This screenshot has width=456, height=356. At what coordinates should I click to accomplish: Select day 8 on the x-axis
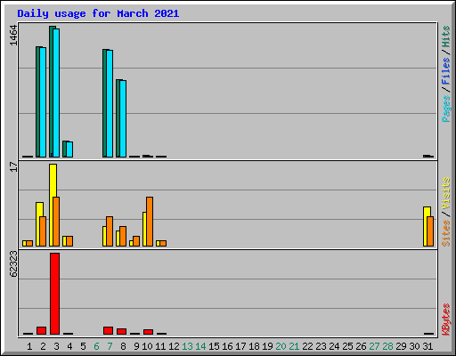click(x=123, y=346)
